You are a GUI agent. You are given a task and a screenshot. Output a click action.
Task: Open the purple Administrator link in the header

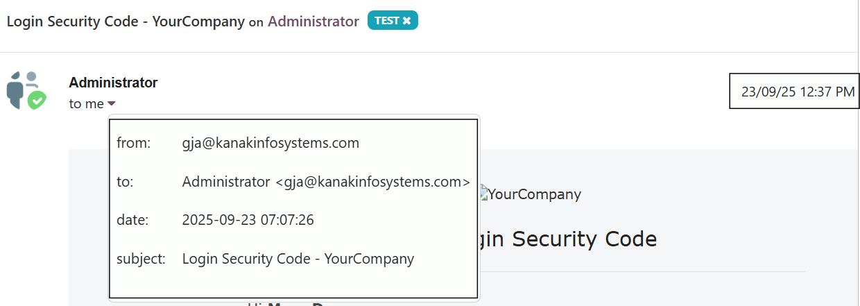(x=313, y=22)
